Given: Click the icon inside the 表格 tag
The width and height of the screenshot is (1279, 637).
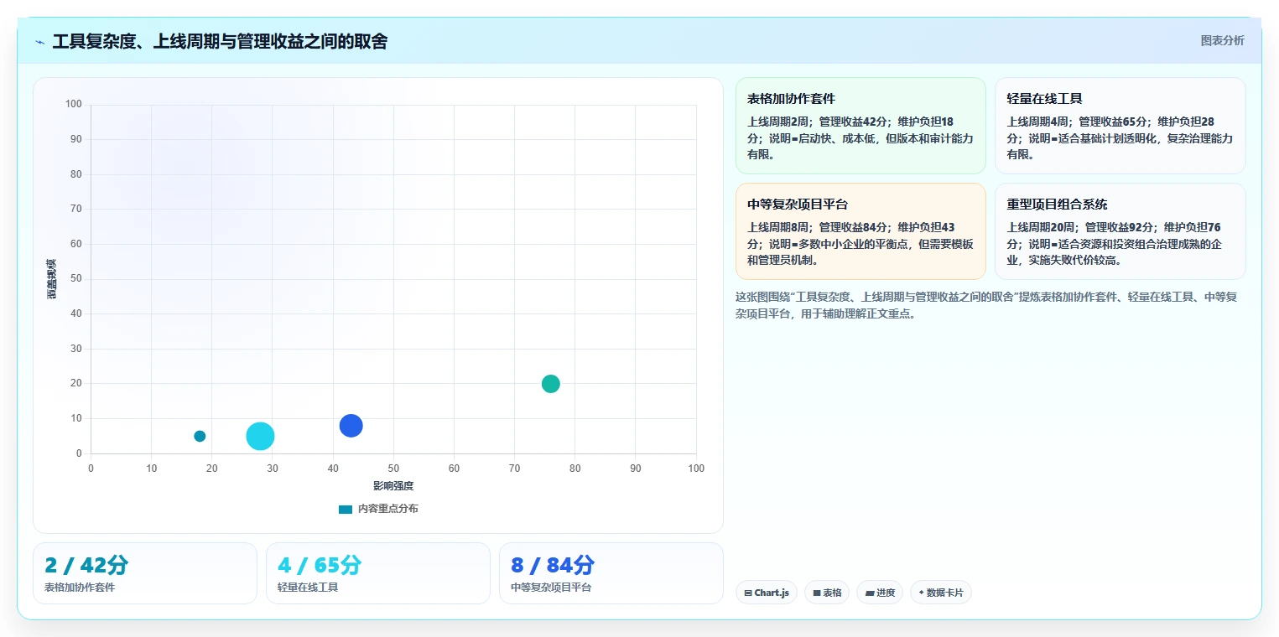Looking at the screenshot, I should coord(817,593).
